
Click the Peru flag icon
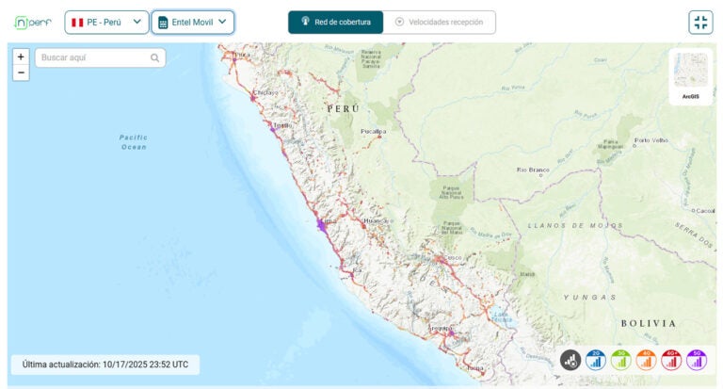click(x=77, y=22)
